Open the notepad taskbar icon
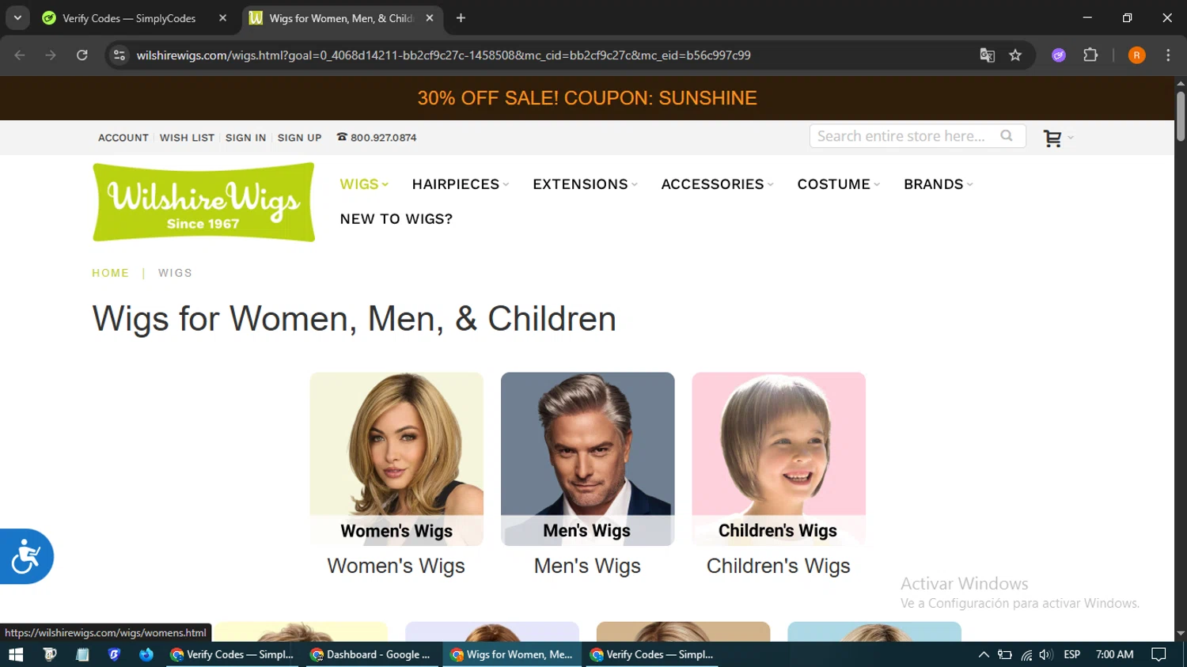Image resolution: width=1187 pixels, height=667 pixels. coord(82,654)
